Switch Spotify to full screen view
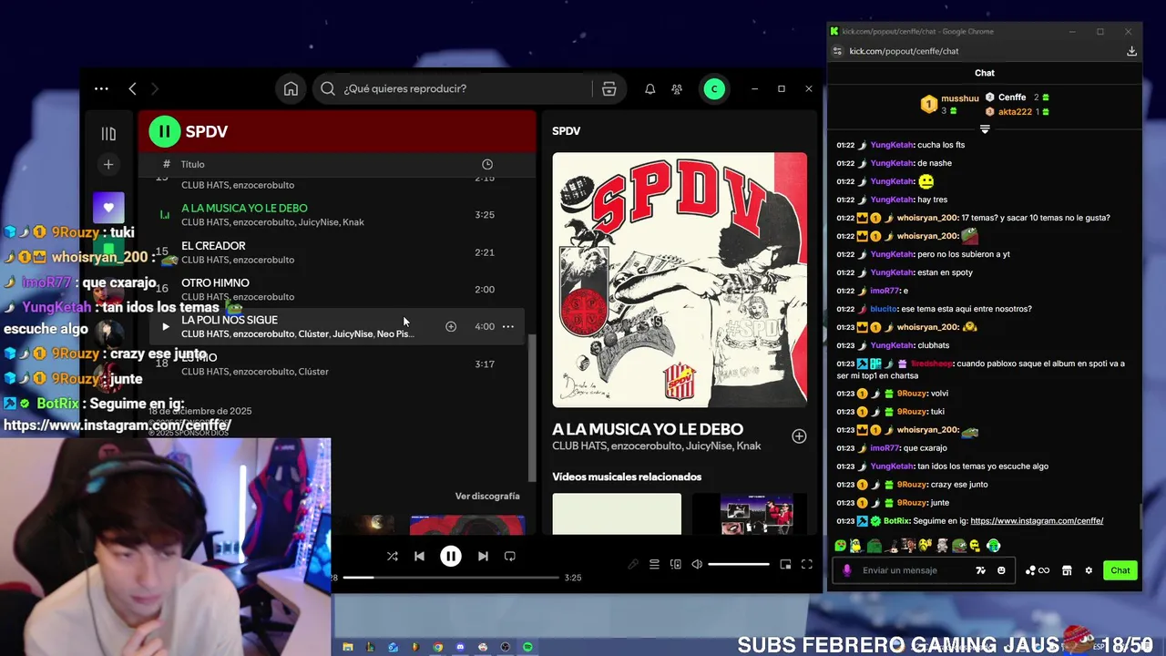The width and height of the screenshot is (1166, 656). coord(806,565)
